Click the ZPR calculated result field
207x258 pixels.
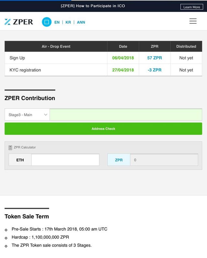coord(164,160)
